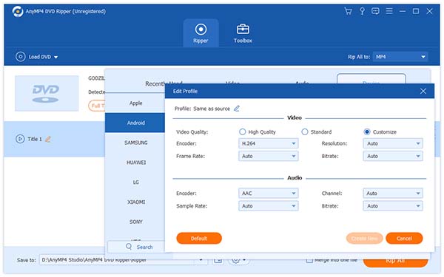Select the LG device category
444x277 pixels.
135,182
